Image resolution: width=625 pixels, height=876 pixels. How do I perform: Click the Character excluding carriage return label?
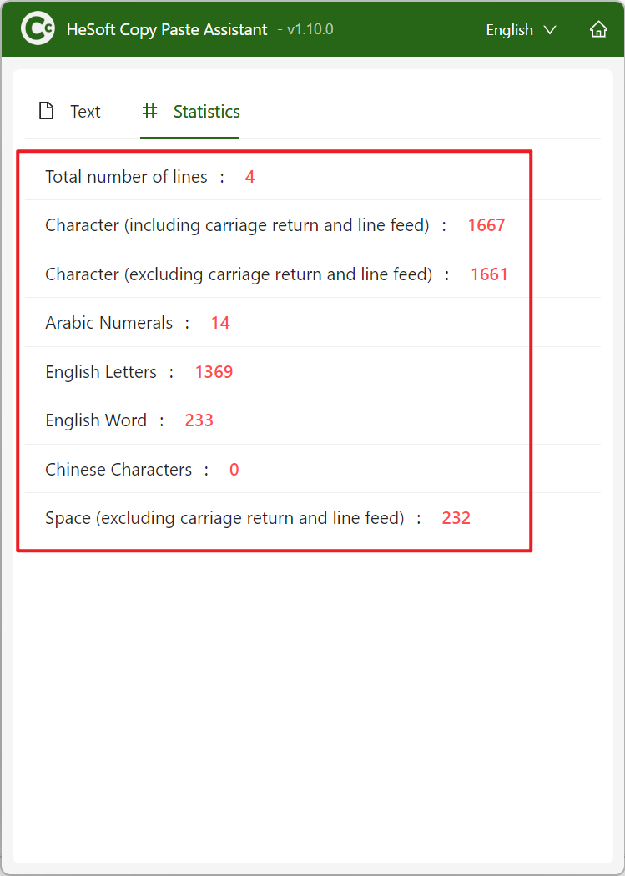click(x=239, y=274)
